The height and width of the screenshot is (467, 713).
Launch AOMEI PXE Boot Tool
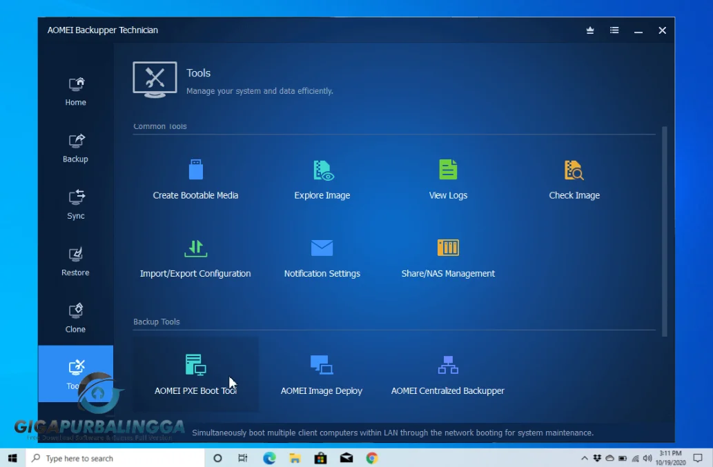pos(195,375)
